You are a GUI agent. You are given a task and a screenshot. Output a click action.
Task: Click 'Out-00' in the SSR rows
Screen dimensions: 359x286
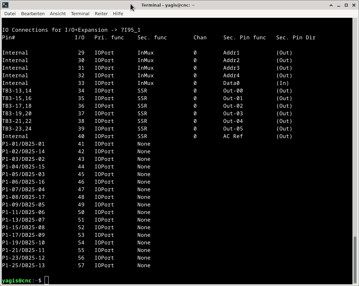(x=233, y=91)
